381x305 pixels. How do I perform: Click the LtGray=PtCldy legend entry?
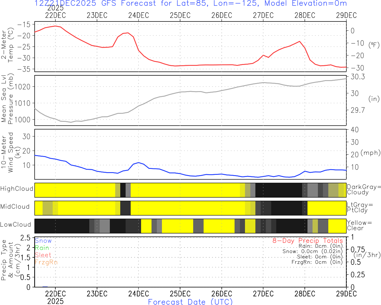point(360,208)
